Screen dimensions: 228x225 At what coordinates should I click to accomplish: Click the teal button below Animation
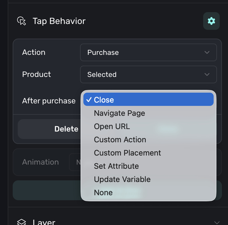click(x=46, y=190)
